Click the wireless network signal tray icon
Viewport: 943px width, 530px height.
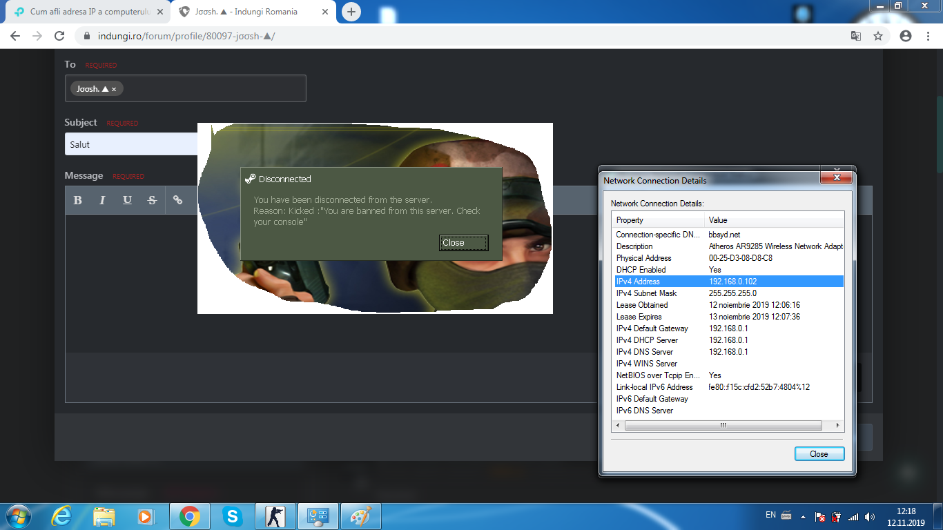tap(853, 516)
